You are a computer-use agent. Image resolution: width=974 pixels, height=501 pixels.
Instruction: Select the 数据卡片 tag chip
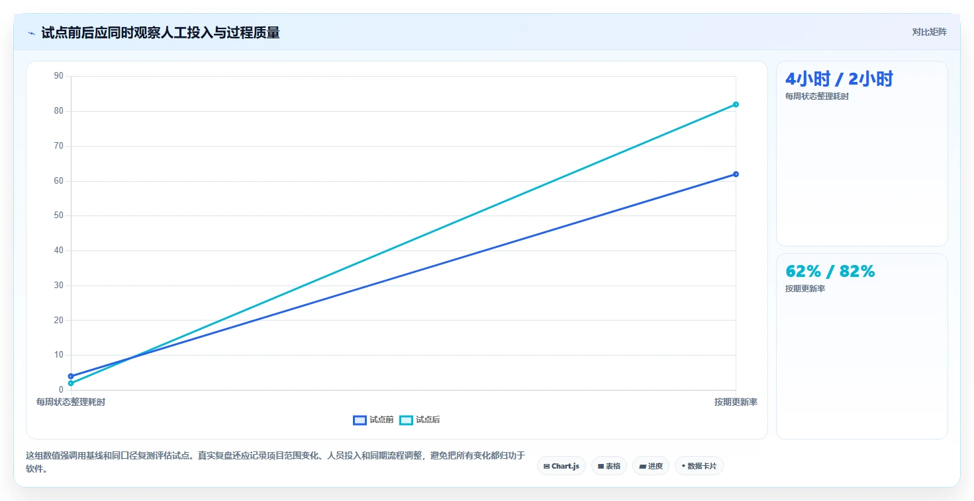699,466
